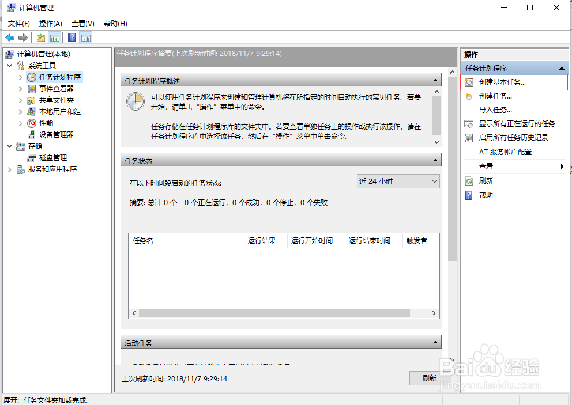This screenshot has width=572, height=405.
Task: Click the 系统工具 tools icon
Action: coord(21,66)
